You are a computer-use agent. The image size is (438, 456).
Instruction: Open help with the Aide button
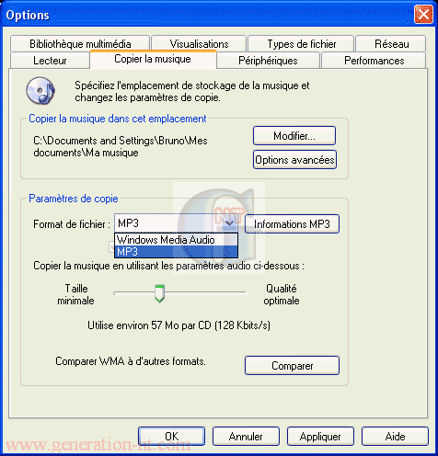(395, 436)
